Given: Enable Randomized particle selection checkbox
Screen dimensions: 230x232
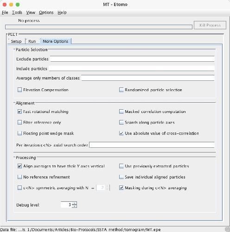Looking at the screenshot, I should (x=121, y=90).
